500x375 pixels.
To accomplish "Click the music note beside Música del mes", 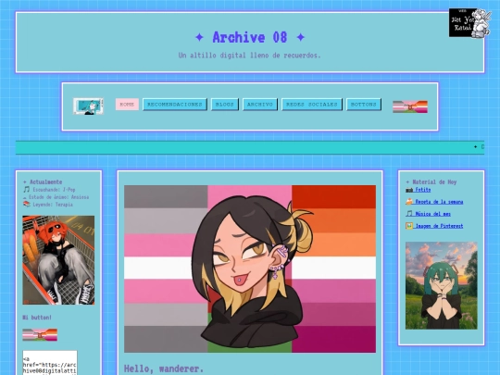I will coord(409,214).
